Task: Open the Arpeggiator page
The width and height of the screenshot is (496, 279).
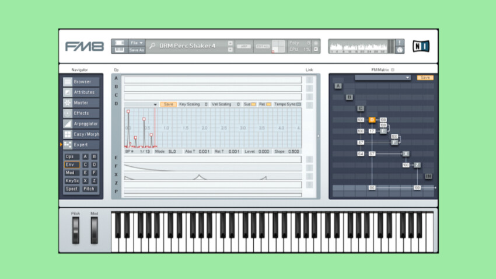Action: point(81,124)
